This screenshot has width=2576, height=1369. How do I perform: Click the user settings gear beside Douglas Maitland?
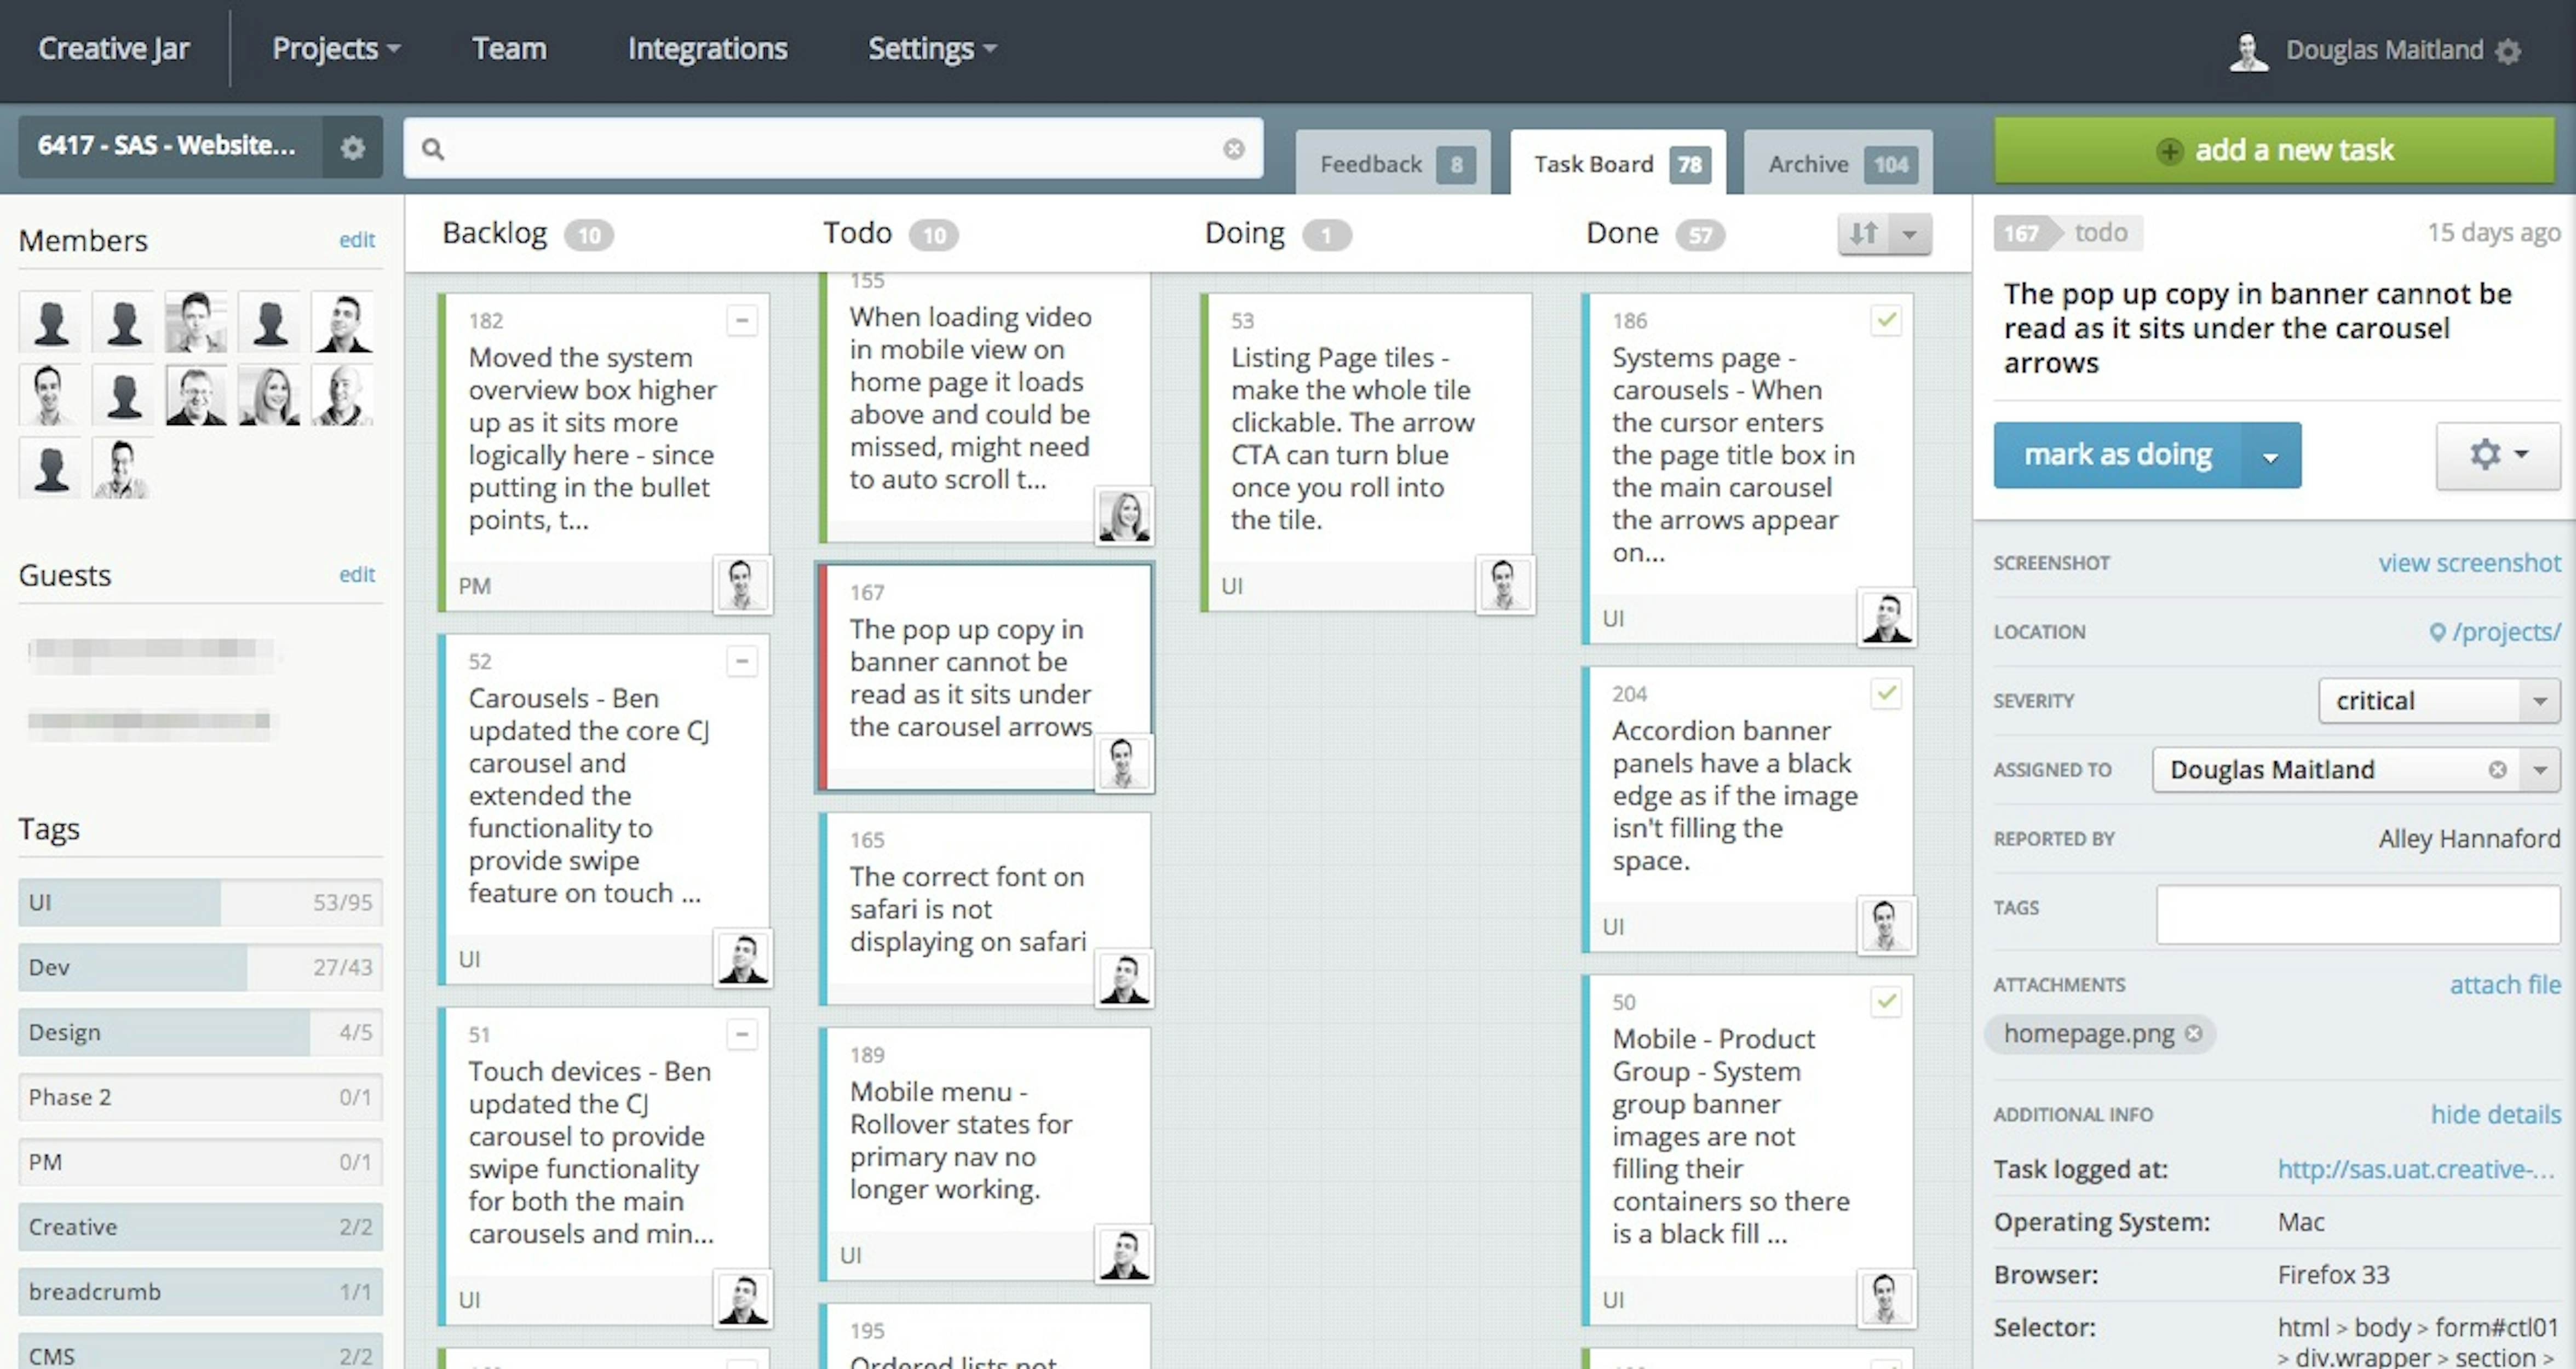(2507, 51)
